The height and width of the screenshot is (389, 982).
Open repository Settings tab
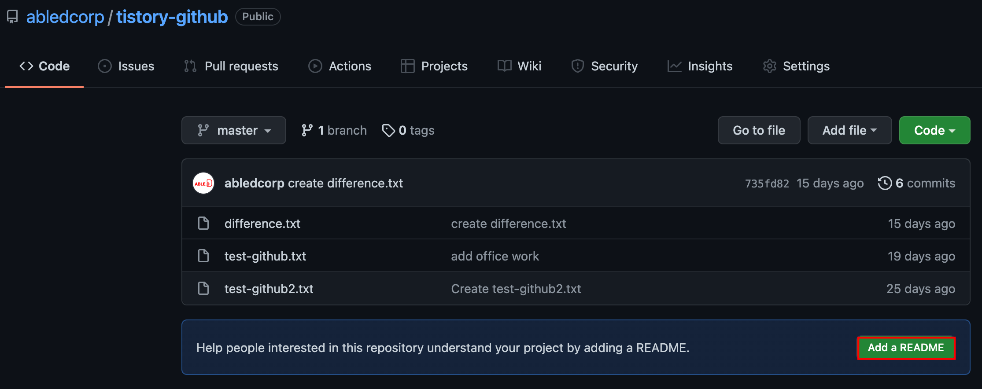(x=796, y=66)
